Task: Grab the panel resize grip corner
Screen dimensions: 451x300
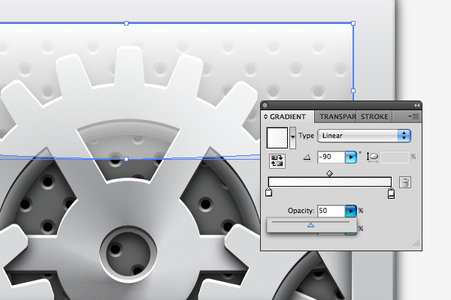Action: pos(416,244)
